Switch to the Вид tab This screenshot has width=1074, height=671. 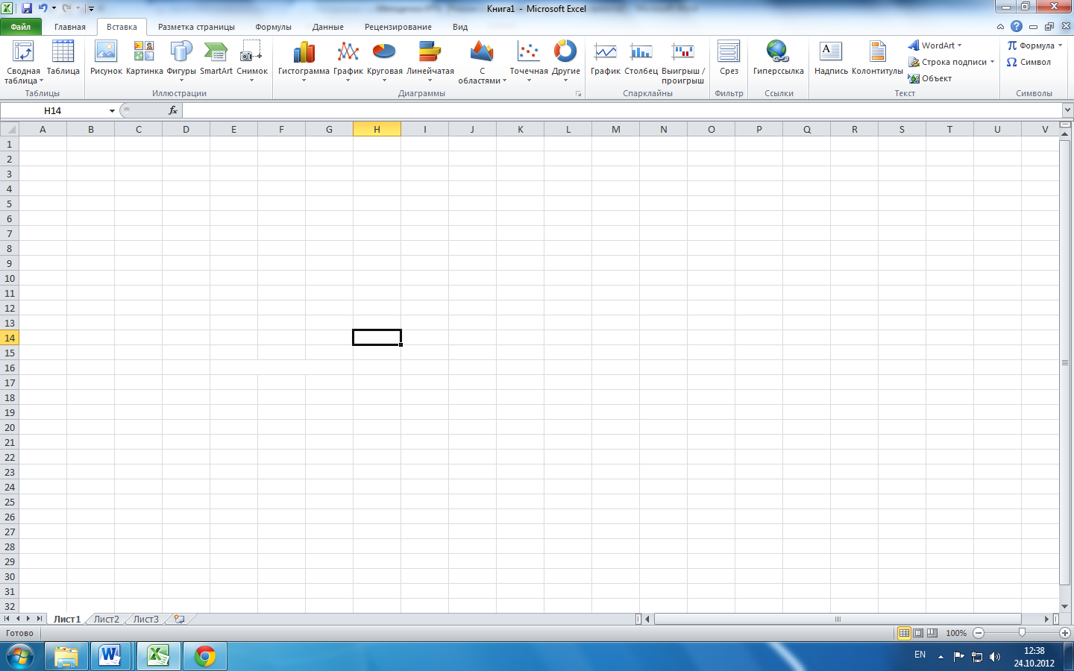460,27
